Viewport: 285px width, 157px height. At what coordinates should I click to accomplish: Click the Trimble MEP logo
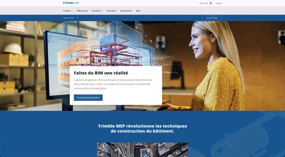pyautogui.click(x=71, y=3)
